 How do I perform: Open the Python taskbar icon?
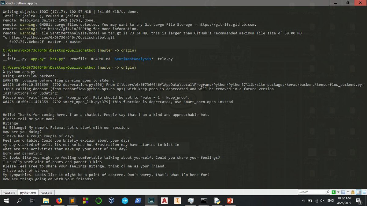click(217, 201)
